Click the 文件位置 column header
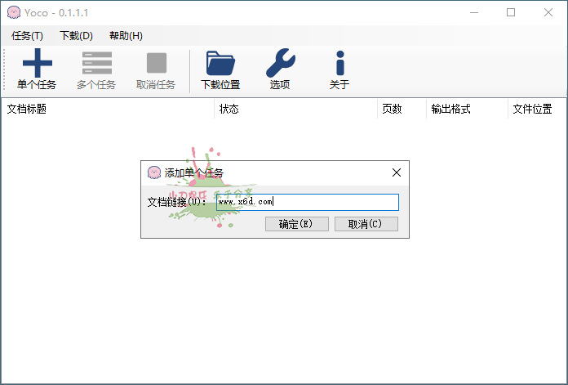 532,109
